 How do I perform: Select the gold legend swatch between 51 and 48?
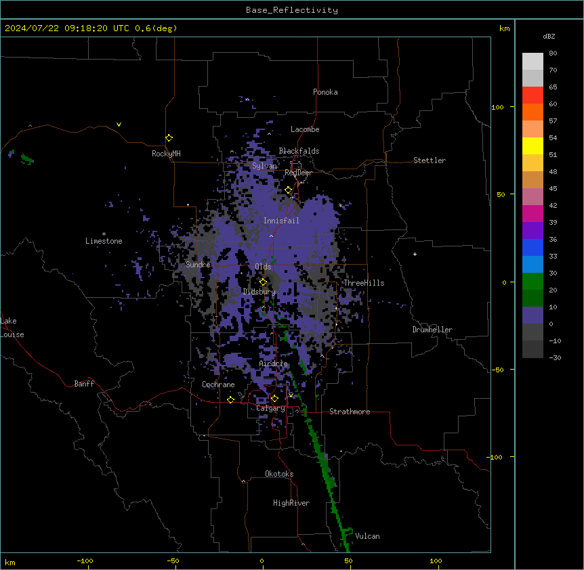(x=533, y=163)
